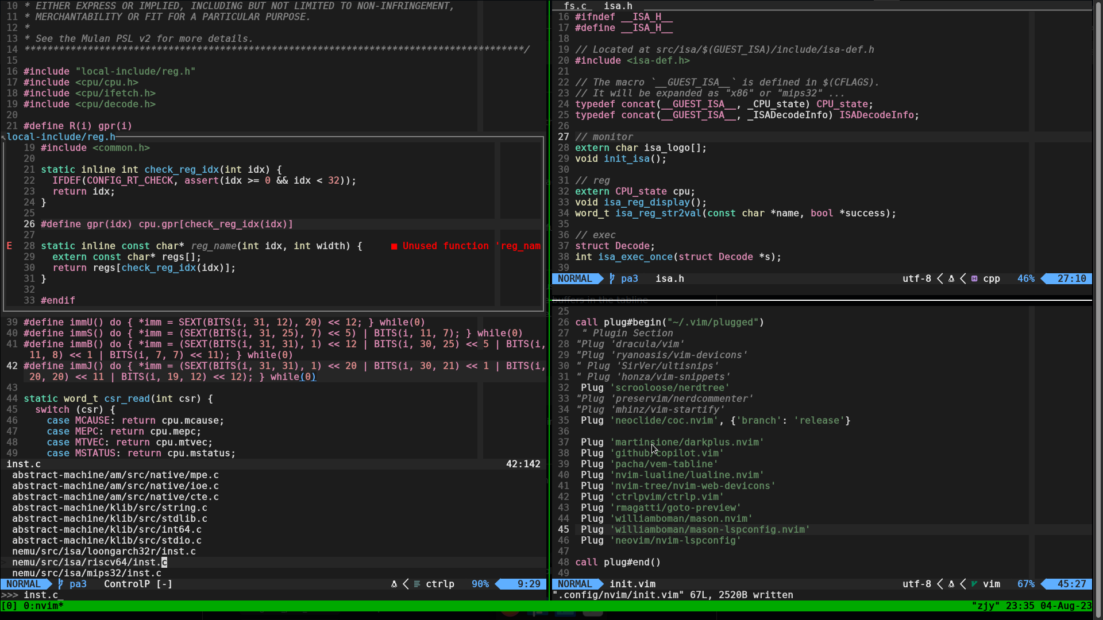Viewport: 1103px width, 620px height.
Task: Click the Plug 'neoclide/coc.nvim' line
Action: coord(716,420)
